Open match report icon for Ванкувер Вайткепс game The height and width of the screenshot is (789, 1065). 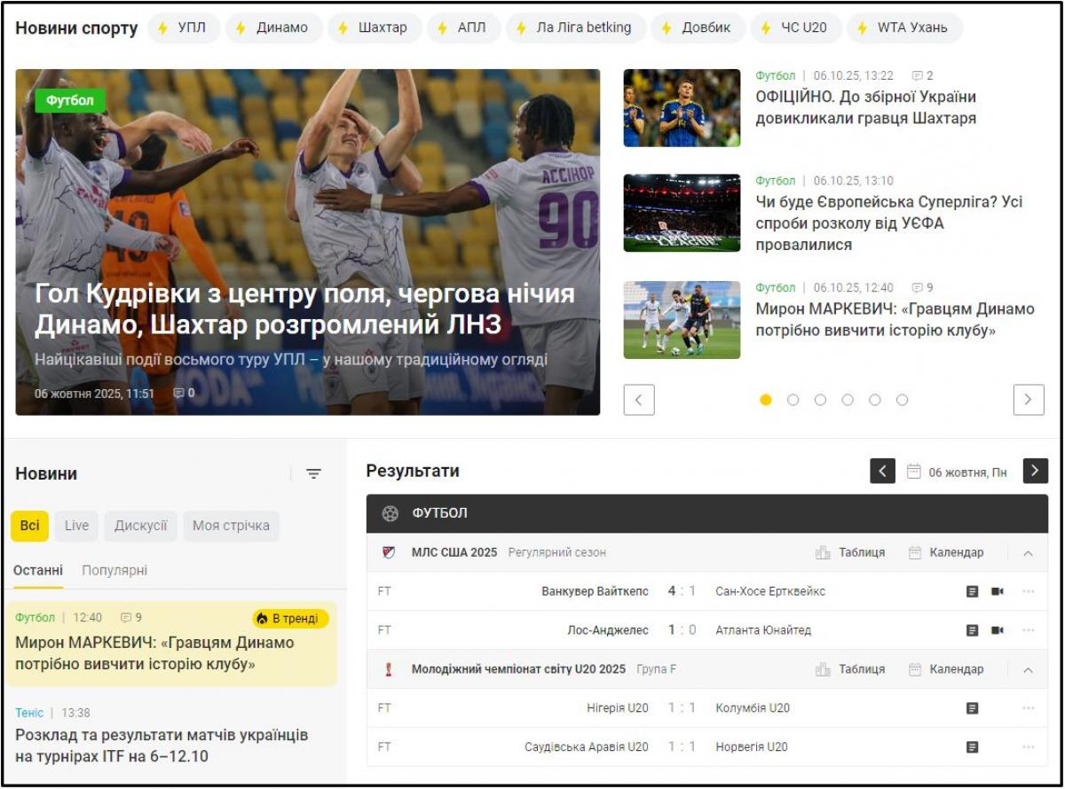(x=972, y=591)
